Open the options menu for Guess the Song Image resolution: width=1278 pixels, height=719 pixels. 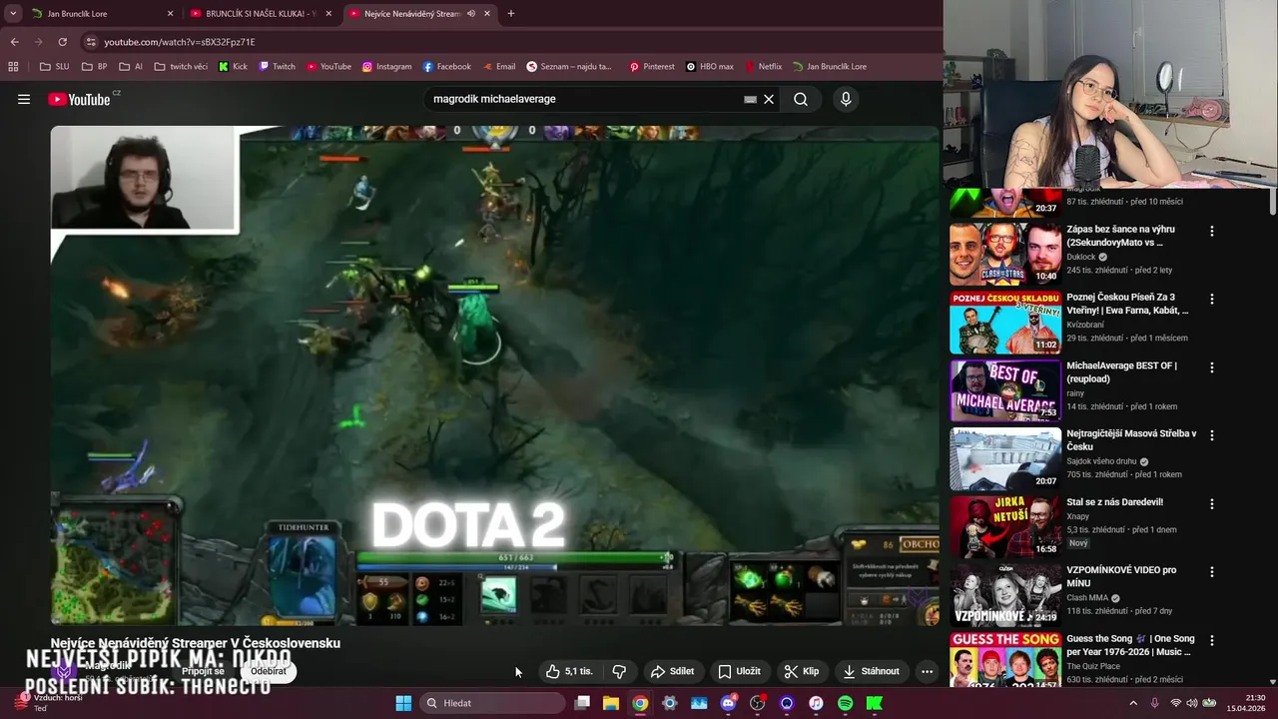(1212, 640)
